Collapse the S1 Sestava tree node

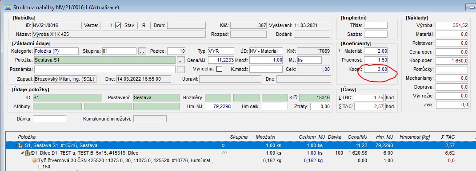pos(15,145)
